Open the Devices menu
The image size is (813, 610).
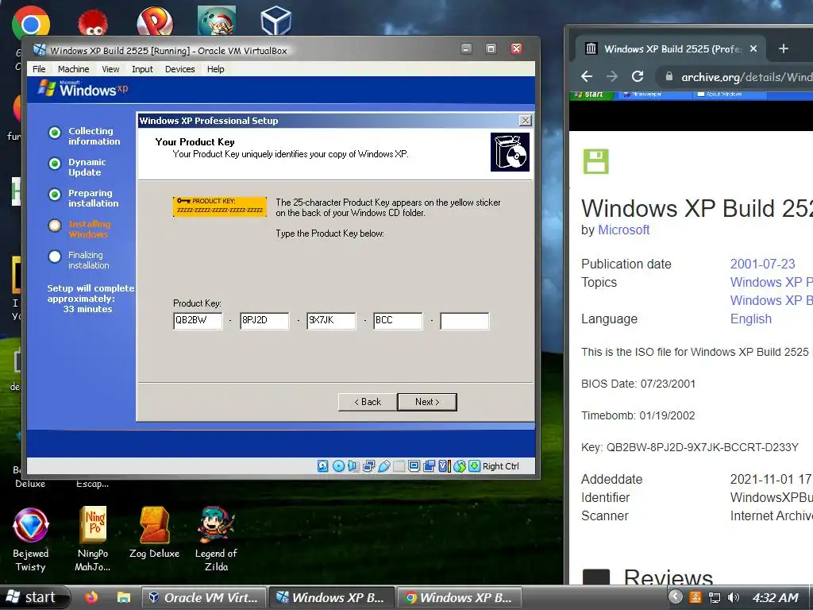(180, 69)
